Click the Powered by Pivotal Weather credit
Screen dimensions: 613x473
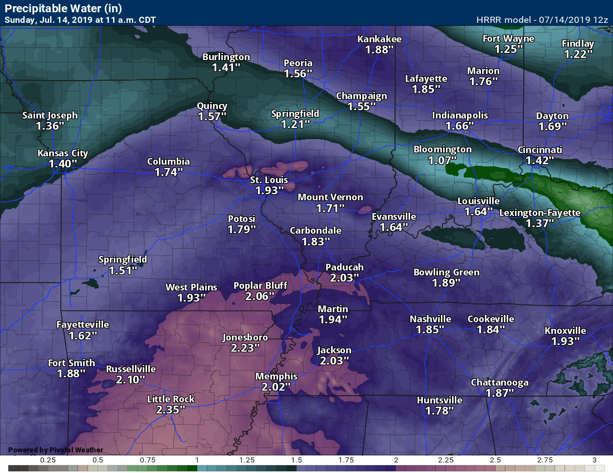coord(56,450)
